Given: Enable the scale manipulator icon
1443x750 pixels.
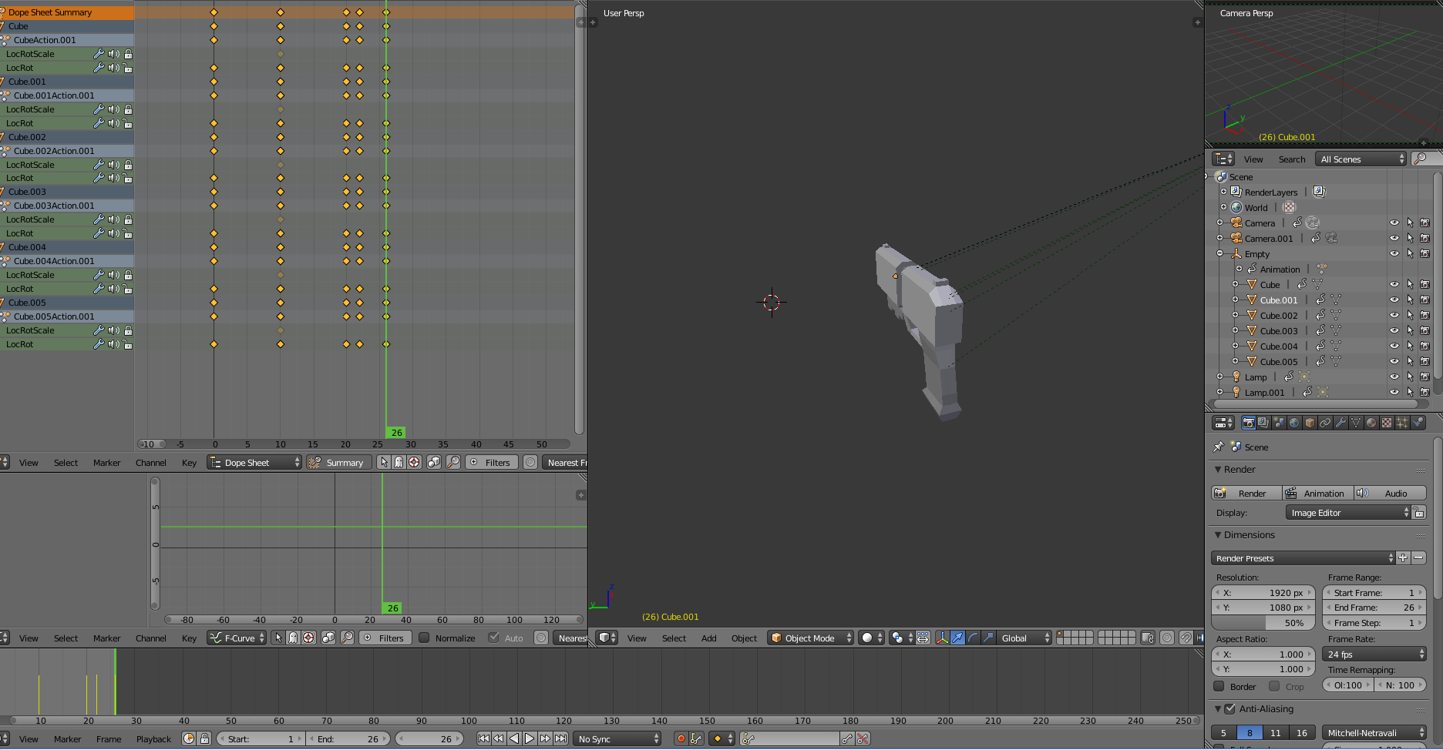Looking at the screenshot, I should coord(988,638).
